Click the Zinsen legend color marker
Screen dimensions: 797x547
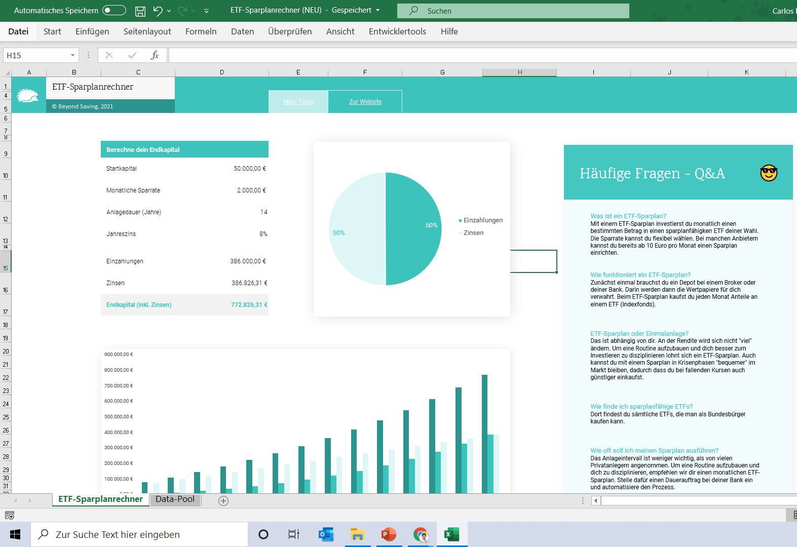460,233
